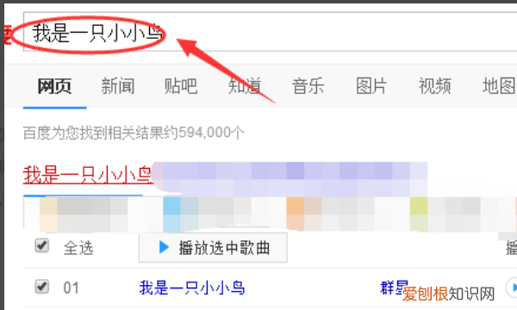Image resolution: width=517 pixels, height=310 pixels.
Task: Click the 播放选中歌曲 button
Action: [x=213, y=248]
